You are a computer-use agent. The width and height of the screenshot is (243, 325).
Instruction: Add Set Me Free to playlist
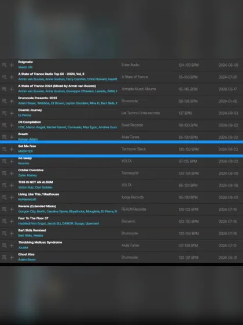tap(12, 149)
